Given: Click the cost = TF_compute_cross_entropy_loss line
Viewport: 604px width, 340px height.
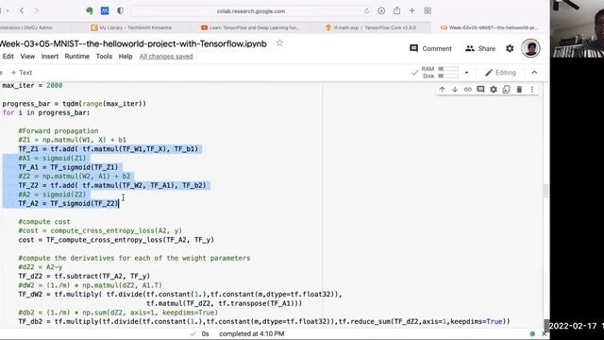Looking at the screenshot, I should [116, 240].
